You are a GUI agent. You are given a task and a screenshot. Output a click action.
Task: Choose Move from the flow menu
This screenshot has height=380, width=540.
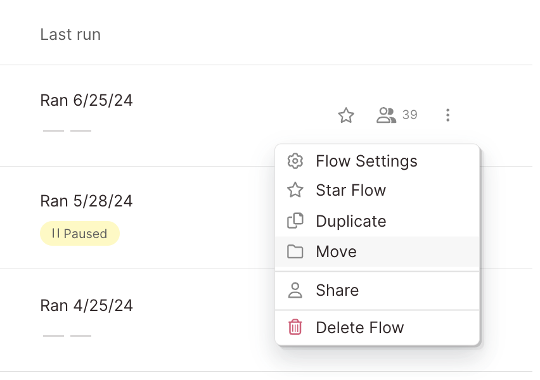[x=336, y=251]
